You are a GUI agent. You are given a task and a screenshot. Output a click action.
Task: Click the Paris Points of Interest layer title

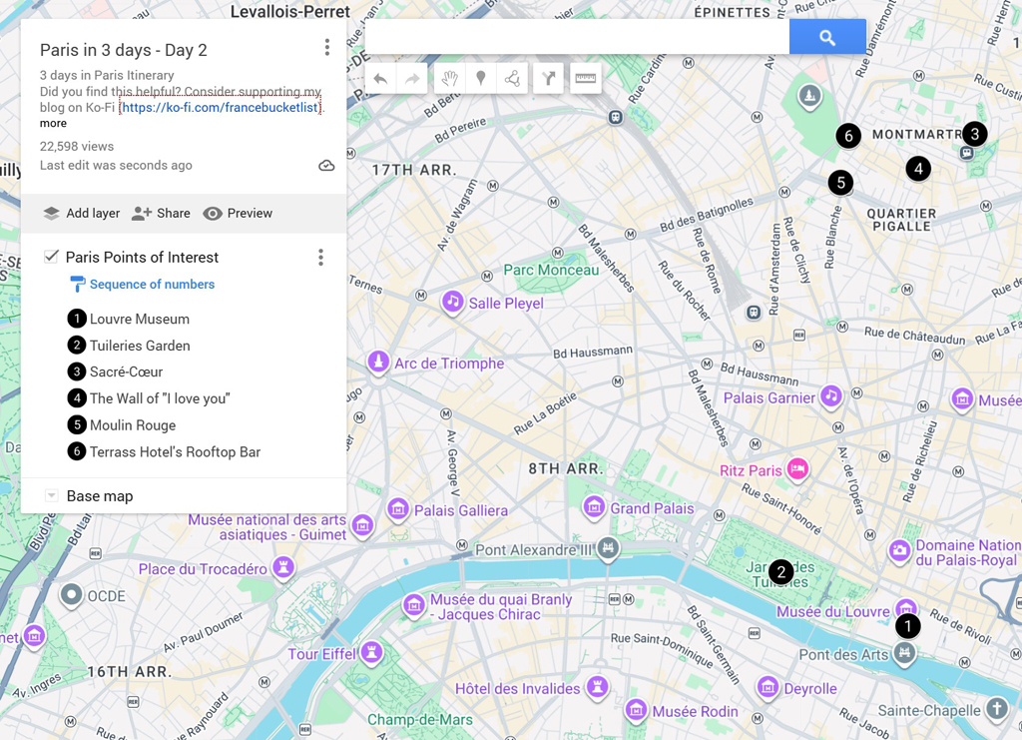coord(142,257)
